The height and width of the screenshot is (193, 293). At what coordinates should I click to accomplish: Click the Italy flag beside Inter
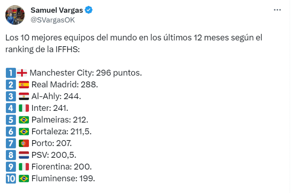pyautogui.click(x=23, y=108)
